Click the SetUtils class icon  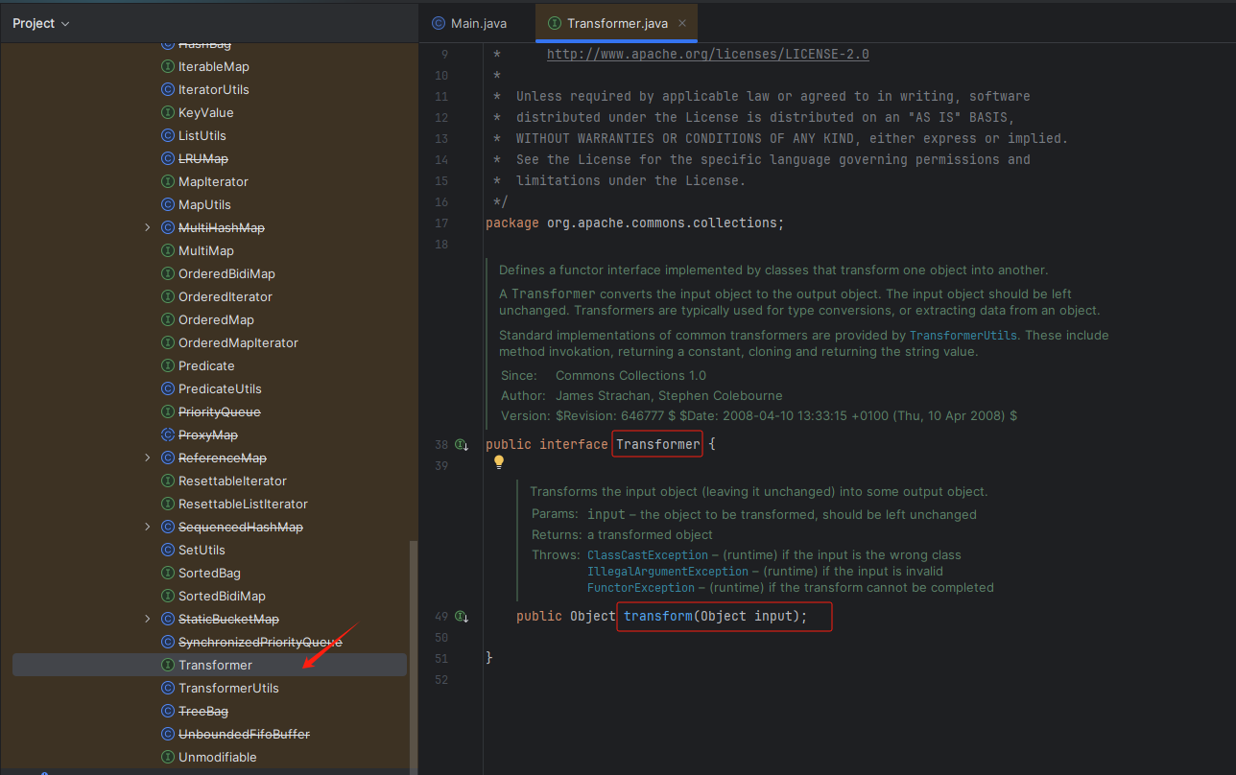[168, 550]
